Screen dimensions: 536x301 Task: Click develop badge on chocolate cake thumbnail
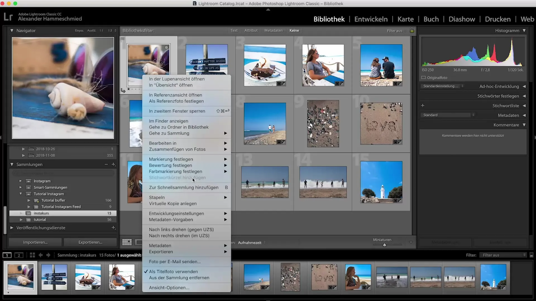[x=281, y=84]
